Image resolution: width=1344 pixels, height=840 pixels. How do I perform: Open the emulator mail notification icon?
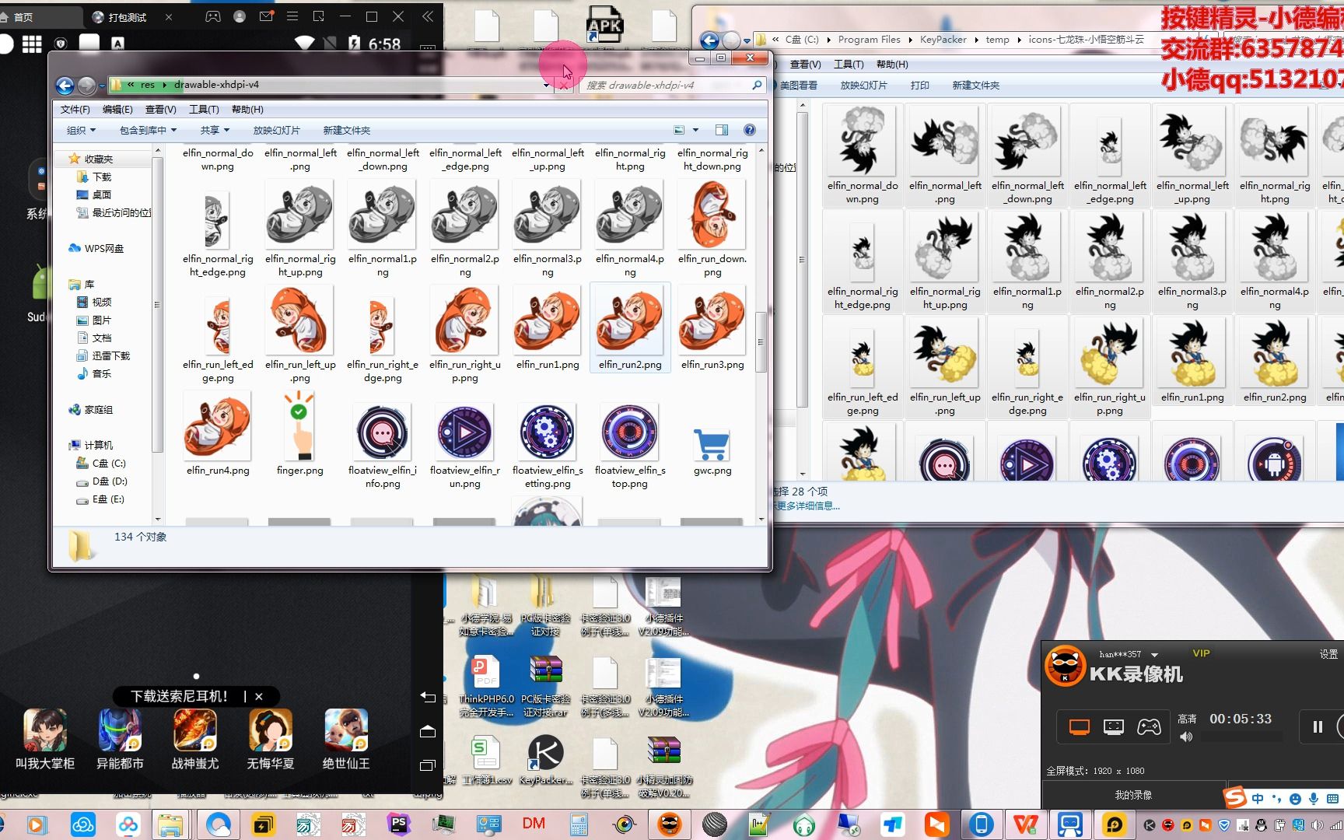pyautogui.click(x=266, y=16)
